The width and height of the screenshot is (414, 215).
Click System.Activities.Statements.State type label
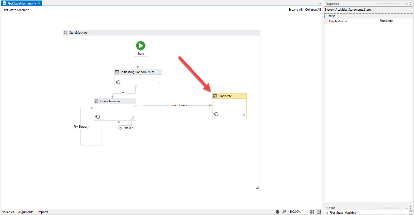point(348,10)
